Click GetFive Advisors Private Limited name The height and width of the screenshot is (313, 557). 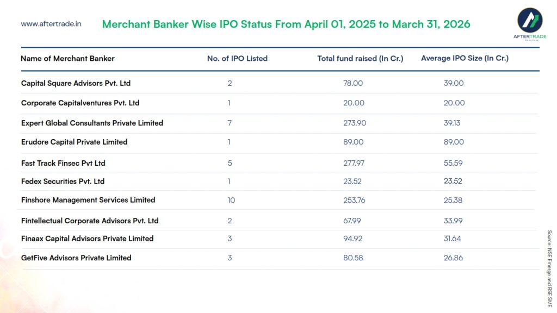76,258
